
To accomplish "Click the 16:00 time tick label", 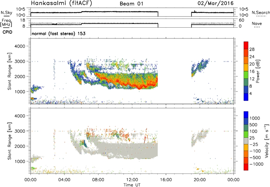I will [x=166, y=180].
